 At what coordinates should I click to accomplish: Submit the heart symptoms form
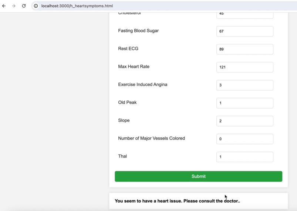198,176
